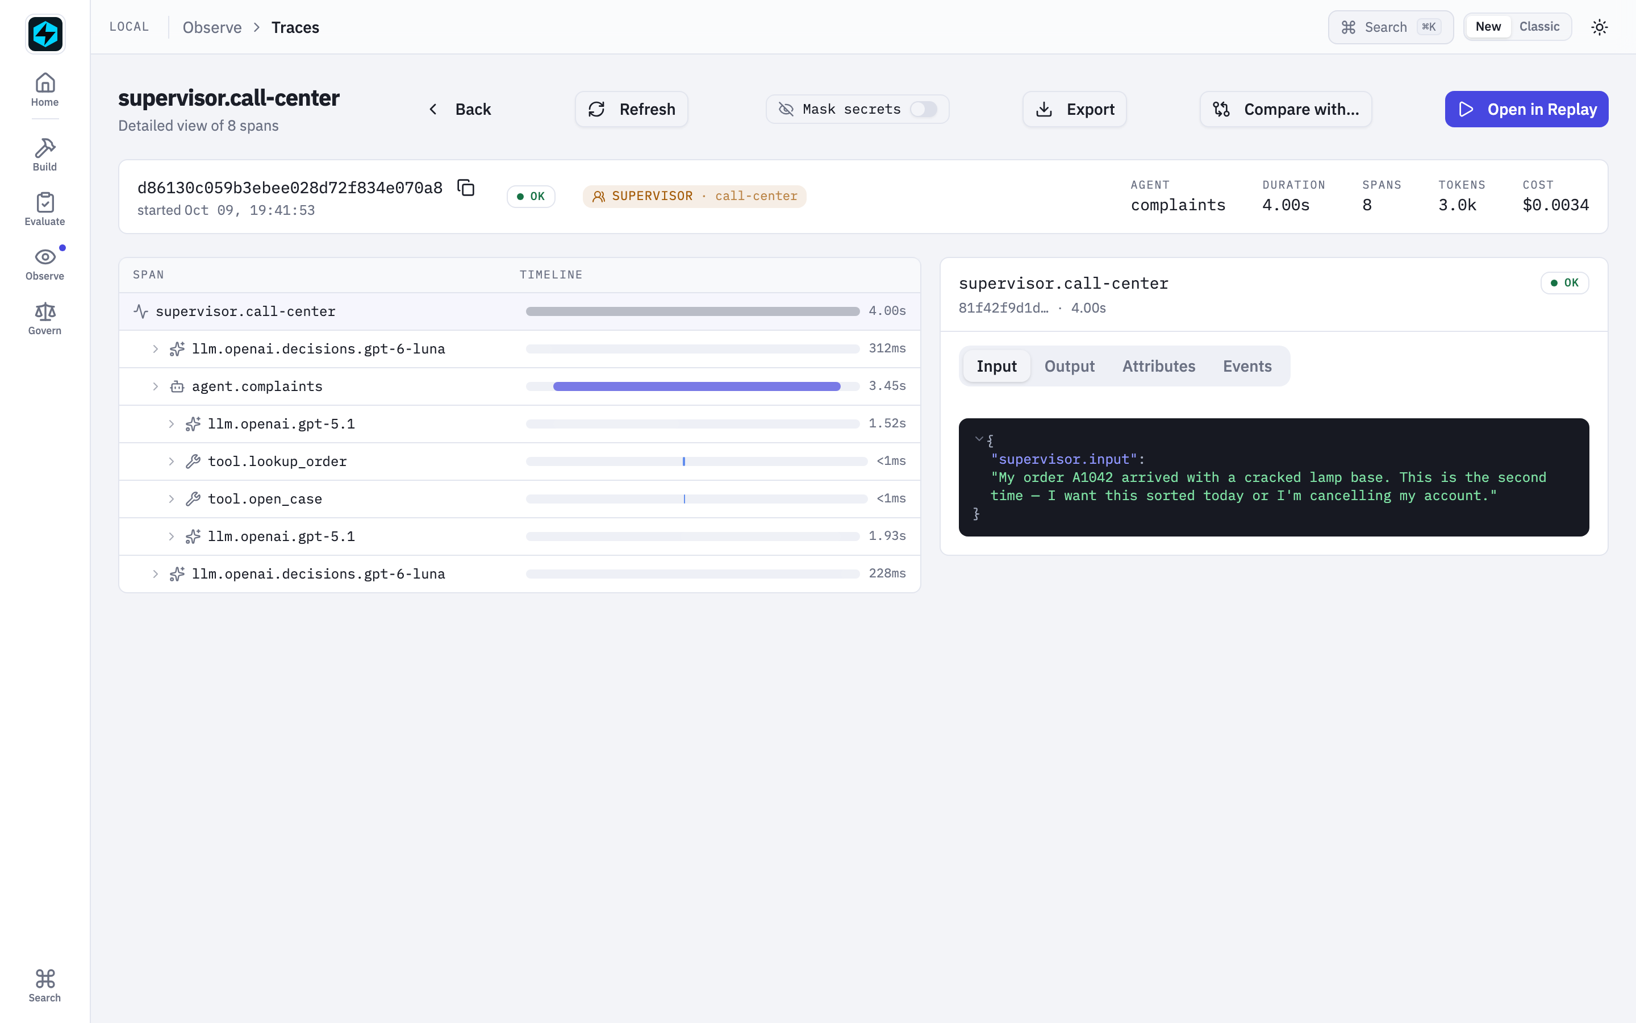Open the Govern section
Screen dimensions: 1636x1023
point(45,319)
